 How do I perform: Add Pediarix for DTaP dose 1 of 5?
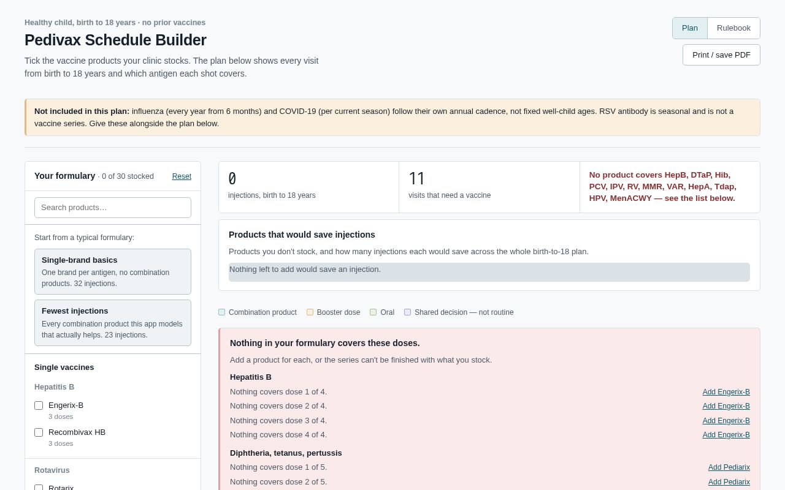[729, 467]
